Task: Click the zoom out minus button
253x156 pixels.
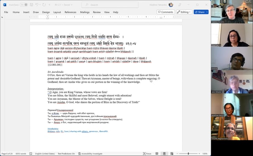Action: (177, 154)
